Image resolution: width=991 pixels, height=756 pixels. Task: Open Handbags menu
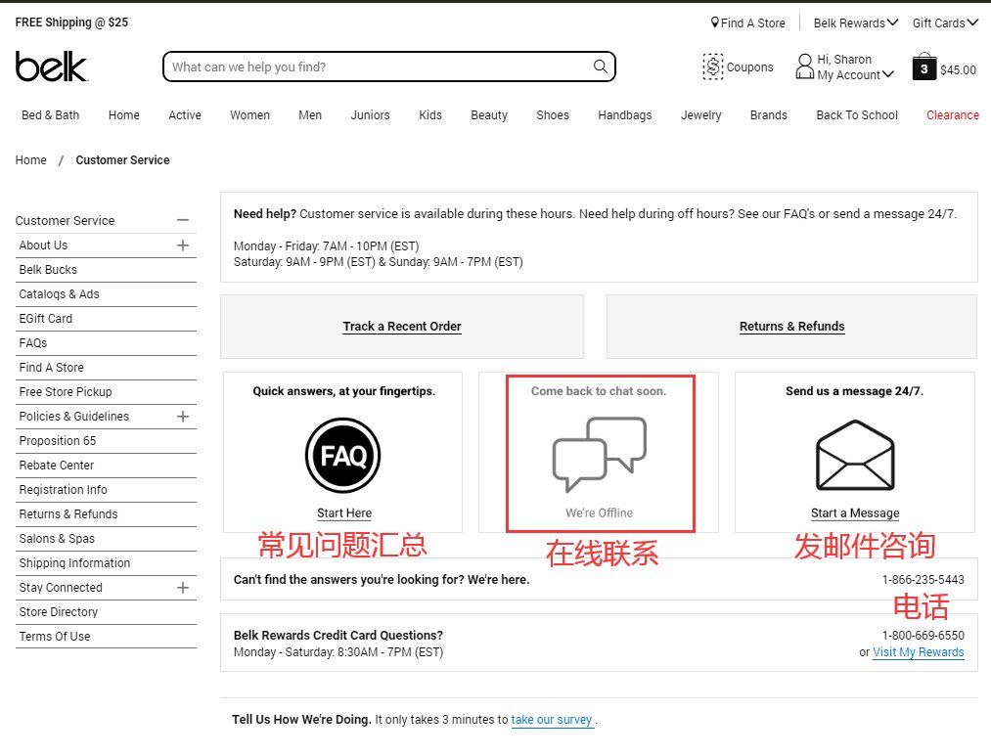[x=625, y=115]
